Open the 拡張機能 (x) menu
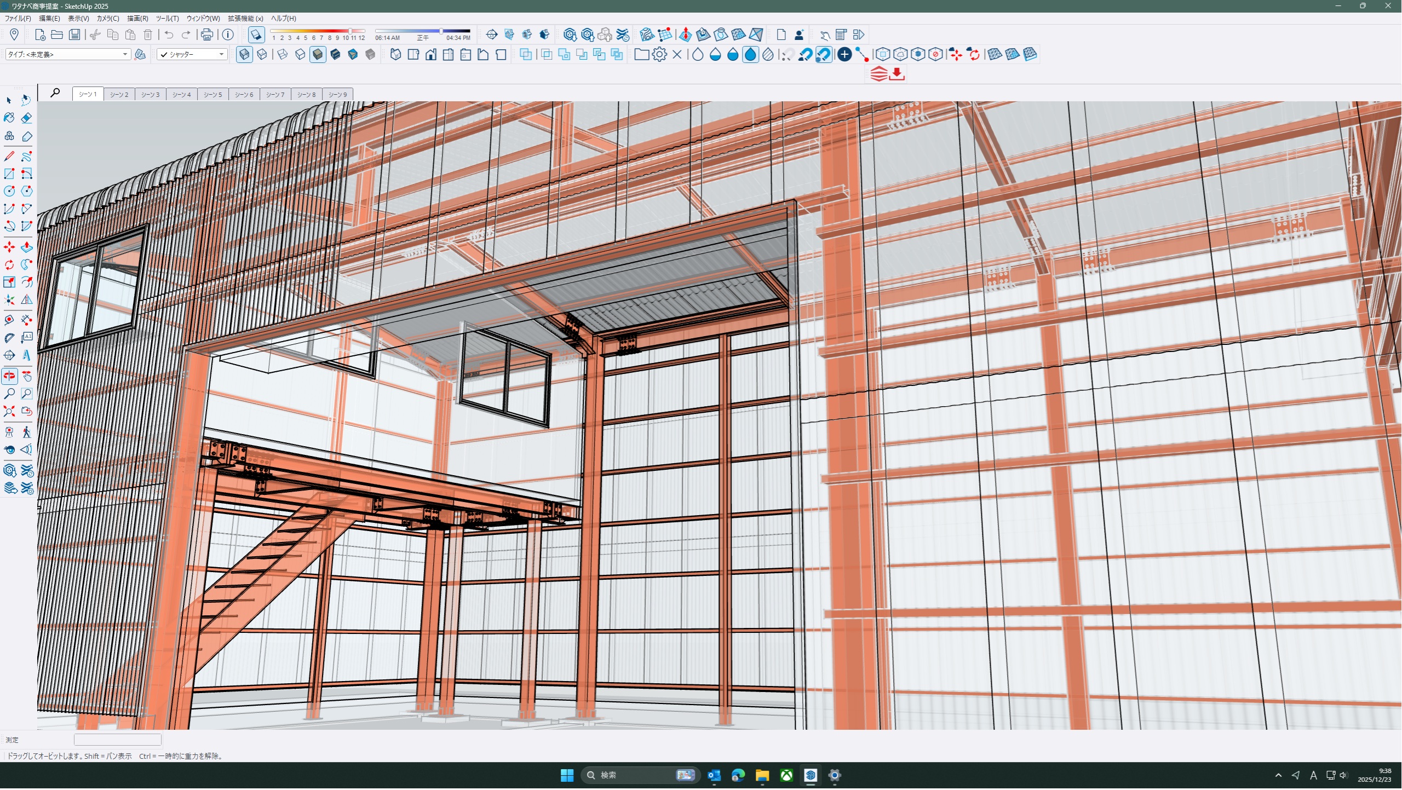Screen dimensions: 1402x790 pos(245,19)
